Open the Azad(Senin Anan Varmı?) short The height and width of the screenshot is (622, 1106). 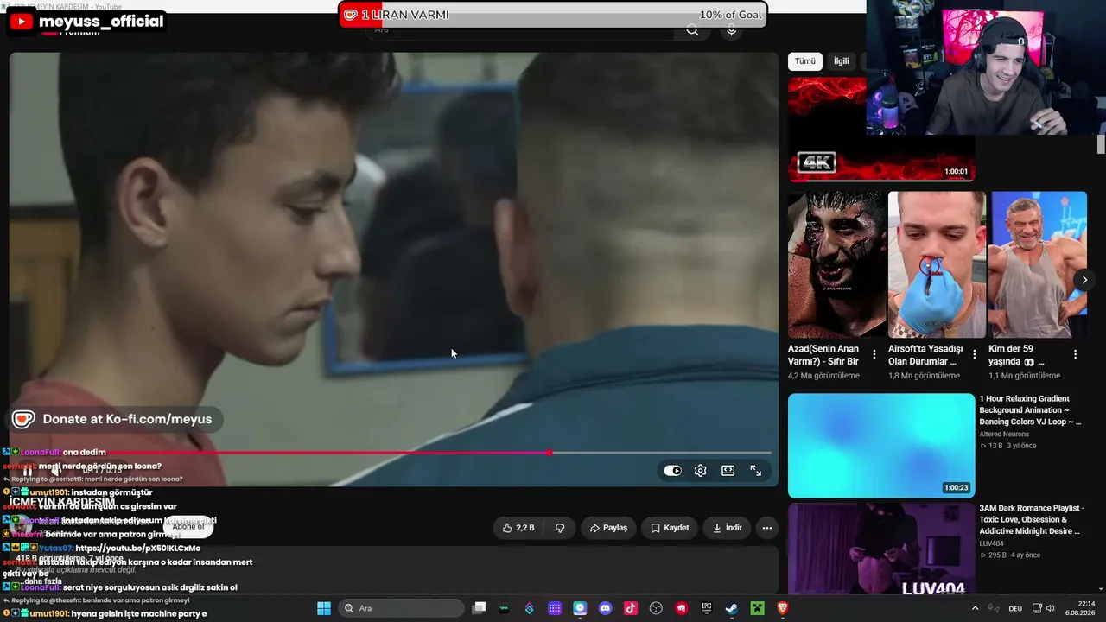point(836,265)
